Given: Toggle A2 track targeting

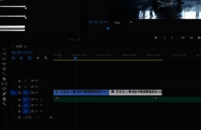Looking at the screenshot, I should 25,105.
